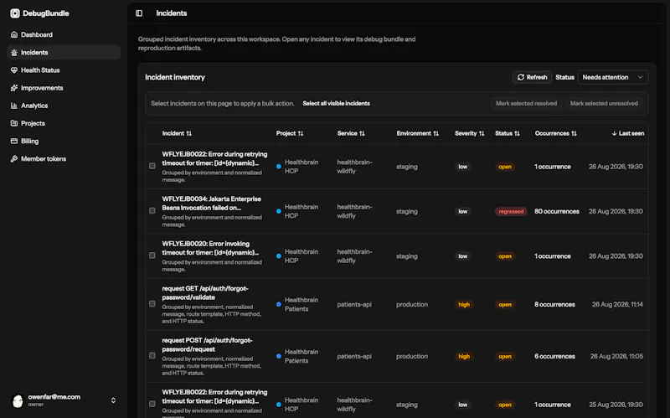Screen dimensions: 670x418
Task: Click Select all visible incidents
Action: click(337, 103)
